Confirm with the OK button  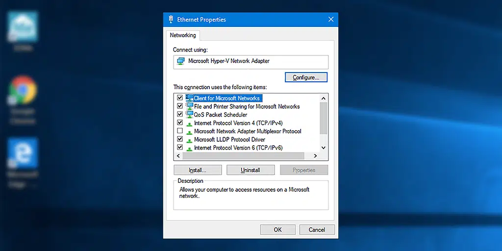(x=277, y=229)
